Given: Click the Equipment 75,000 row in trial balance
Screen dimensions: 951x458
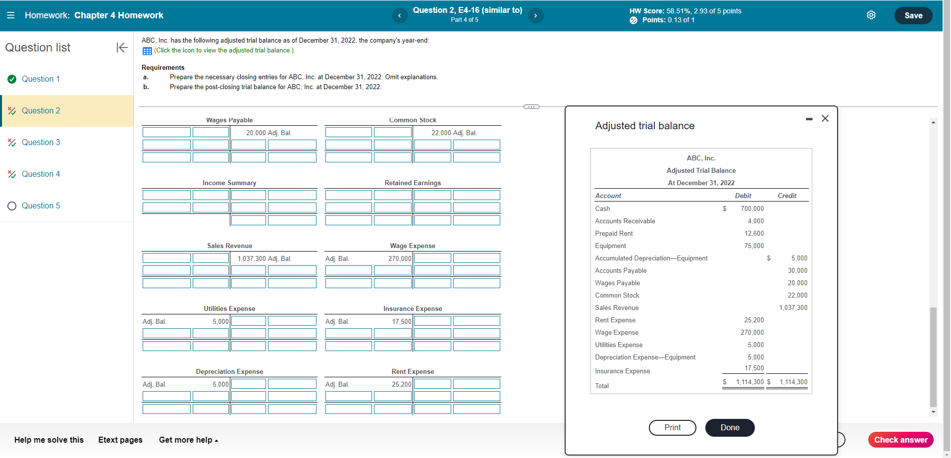Looking at the screenshot, I should point(701,246).
